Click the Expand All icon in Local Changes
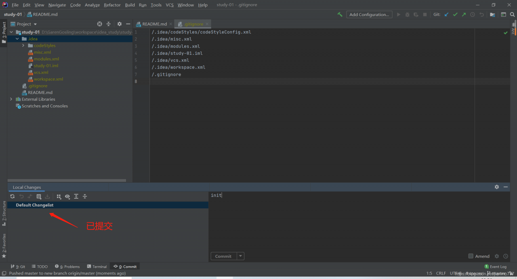 coord(76,196)
